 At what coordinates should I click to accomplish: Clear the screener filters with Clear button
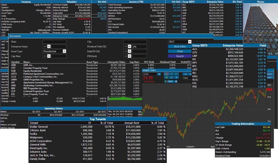click(x=180, y=51)
